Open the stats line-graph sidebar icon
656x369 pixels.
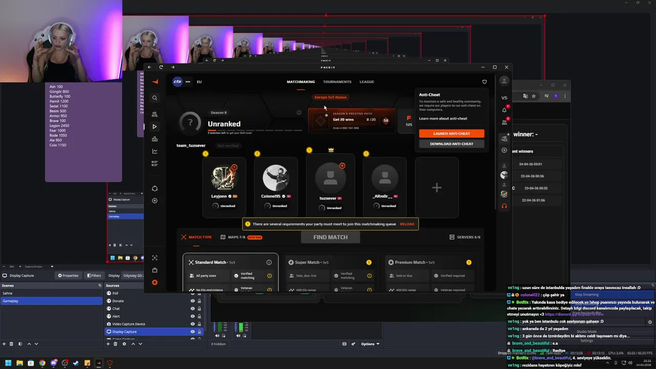click(x=155, y=151)
